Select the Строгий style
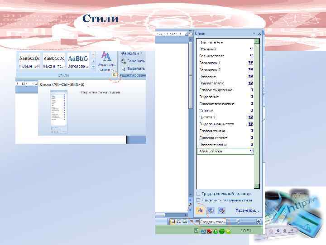This screenshot has width=326, height=245. pos(225,110)
